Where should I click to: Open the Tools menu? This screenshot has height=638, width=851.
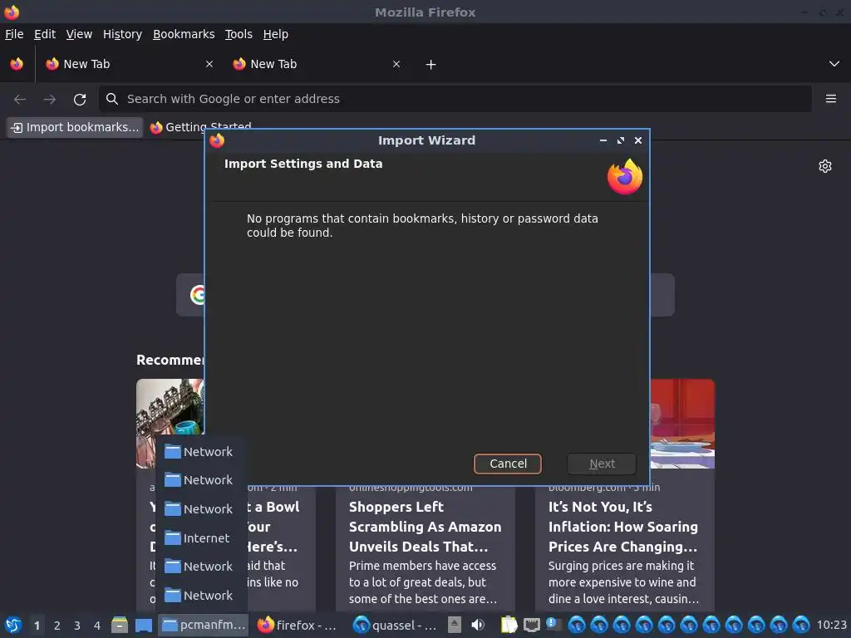(x=239, y=34)
